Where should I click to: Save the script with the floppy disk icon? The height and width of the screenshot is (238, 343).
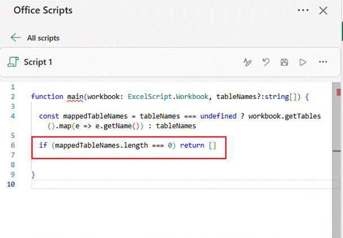pos(284,62)
